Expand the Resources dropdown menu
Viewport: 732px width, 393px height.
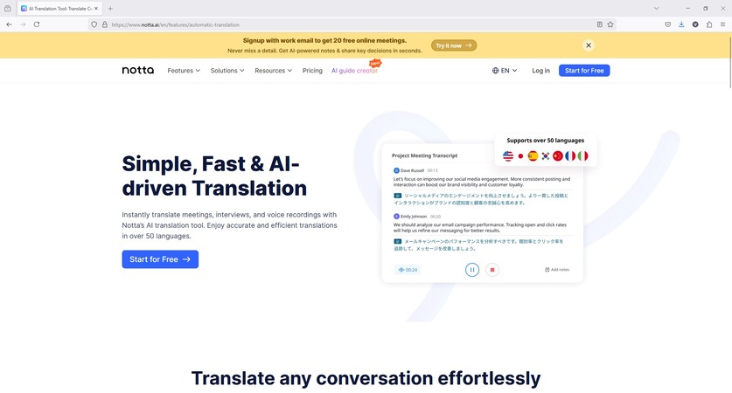[273, 71]
